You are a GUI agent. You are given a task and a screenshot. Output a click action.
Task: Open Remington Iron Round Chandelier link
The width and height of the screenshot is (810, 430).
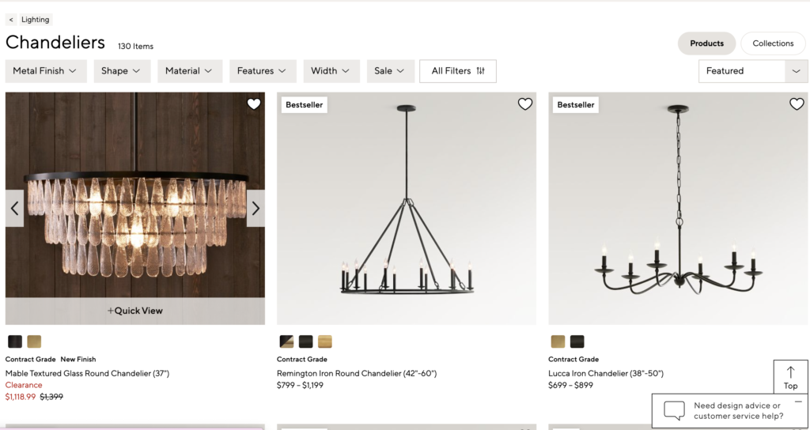point(357,373)
